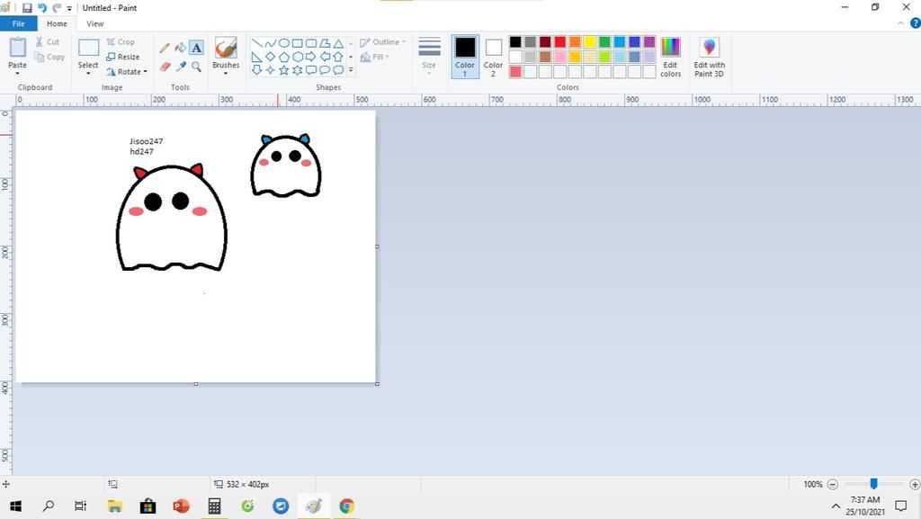
Task: Switch to the View tab
Action: click(94, 24)
